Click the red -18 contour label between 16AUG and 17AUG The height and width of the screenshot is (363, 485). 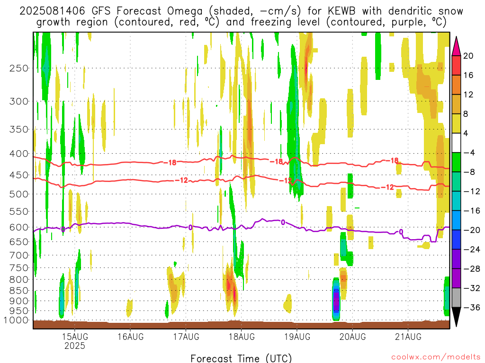170,163
